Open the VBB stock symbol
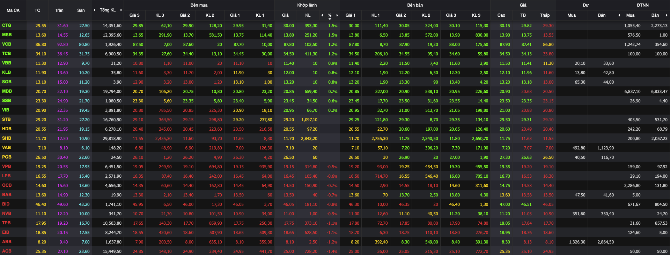Viewport: 670px width, 255px height. click(7, 63)
